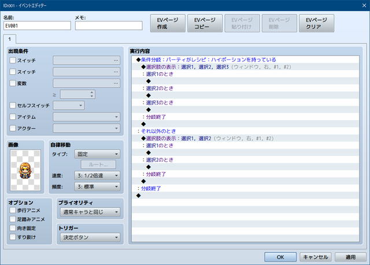
Task: Open the first スイッチ selector ellipsis
Action: coord(116,60)
